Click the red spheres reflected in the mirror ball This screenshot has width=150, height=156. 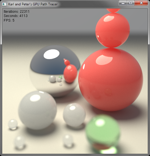pos(70,71)
